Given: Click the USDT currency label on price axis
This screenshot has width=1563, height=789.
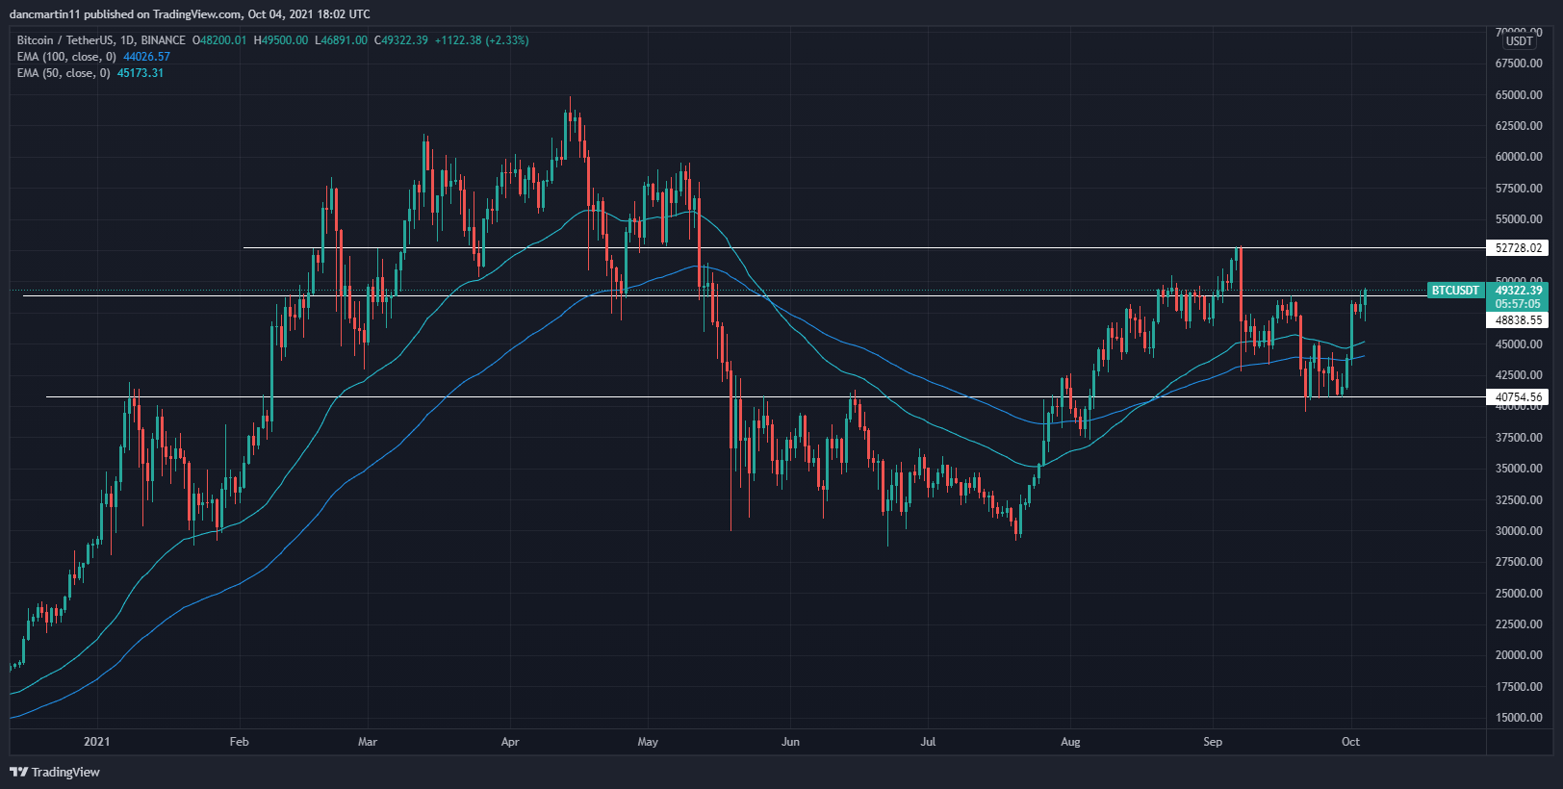Looking at the screenshot, I should click(x=1519, y=41).
